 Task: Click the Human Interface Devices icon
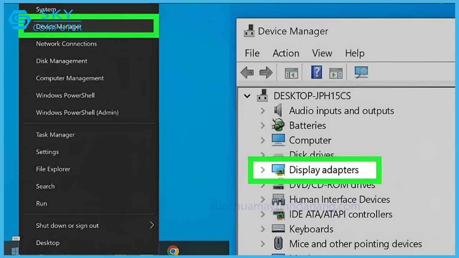click(x=278, y=199)
